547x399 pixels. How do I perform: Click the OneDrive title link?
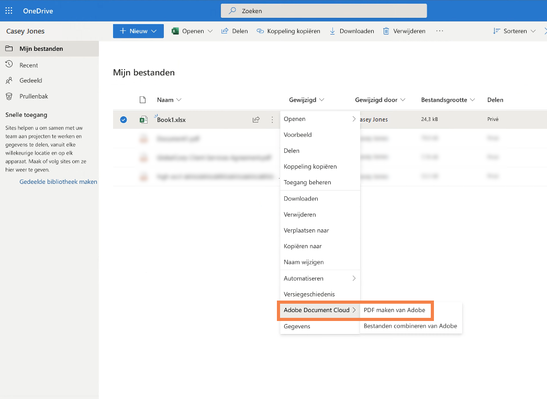click(x=38, y=11)
